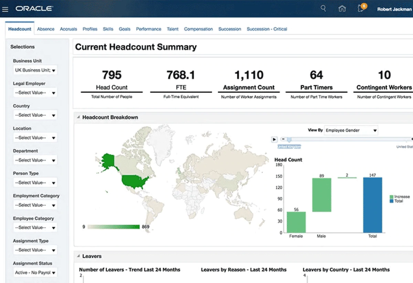Click the country timeline slider handle
This screenshot has height=283, width=413.
click(x=289, y=139)
